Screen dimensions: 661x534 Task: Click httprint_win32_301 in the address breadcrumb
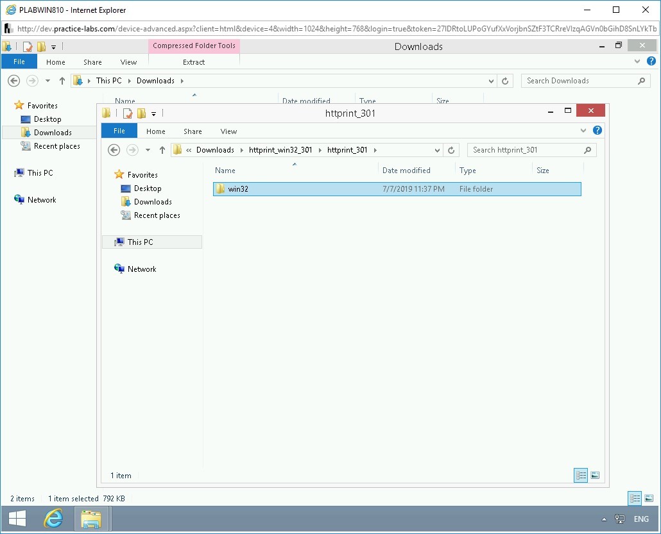[280, 150]
